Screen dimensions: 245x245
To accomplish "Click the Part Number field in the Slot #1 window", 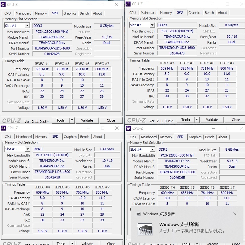I will (x=52, y=48).
